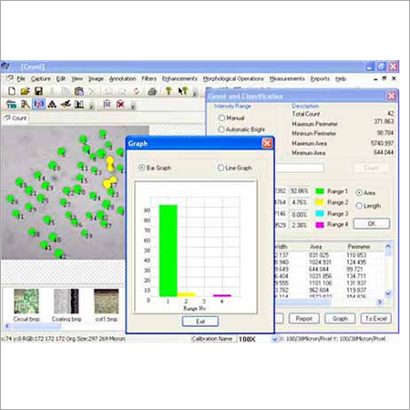
Task: Click the blue list results icon
Action: tap(107, 105)
